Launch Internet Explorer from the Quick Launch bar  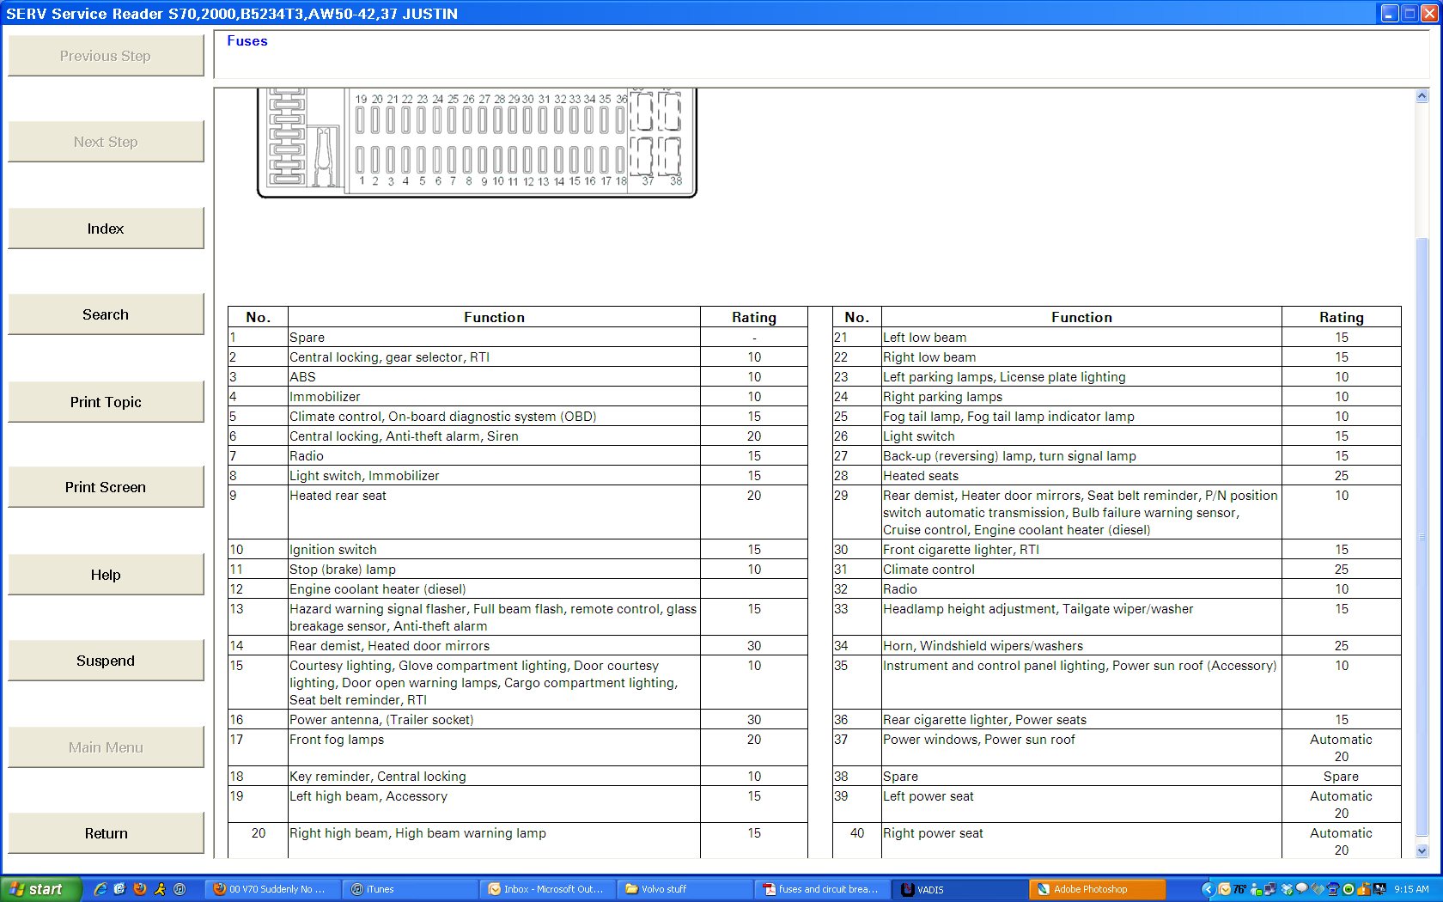coord(100,889)
